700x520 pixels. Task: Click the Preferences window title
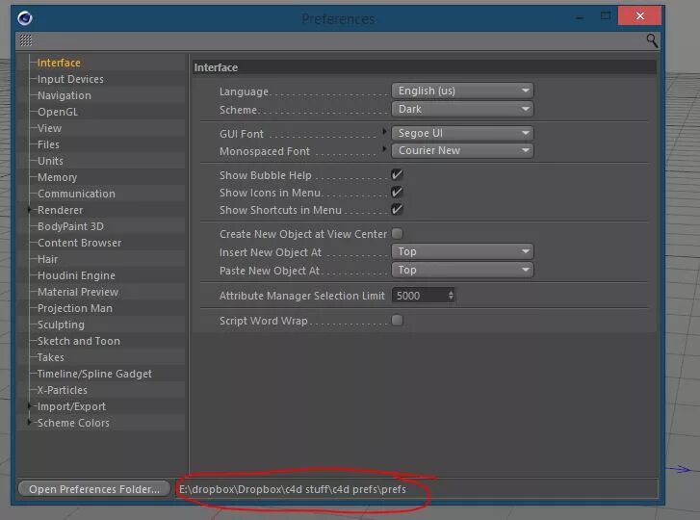click(x=338, y=18)
